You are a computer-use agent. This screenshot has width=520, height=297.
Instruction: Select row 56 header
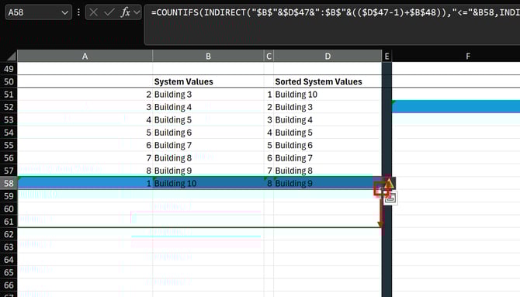coord(9,157)
